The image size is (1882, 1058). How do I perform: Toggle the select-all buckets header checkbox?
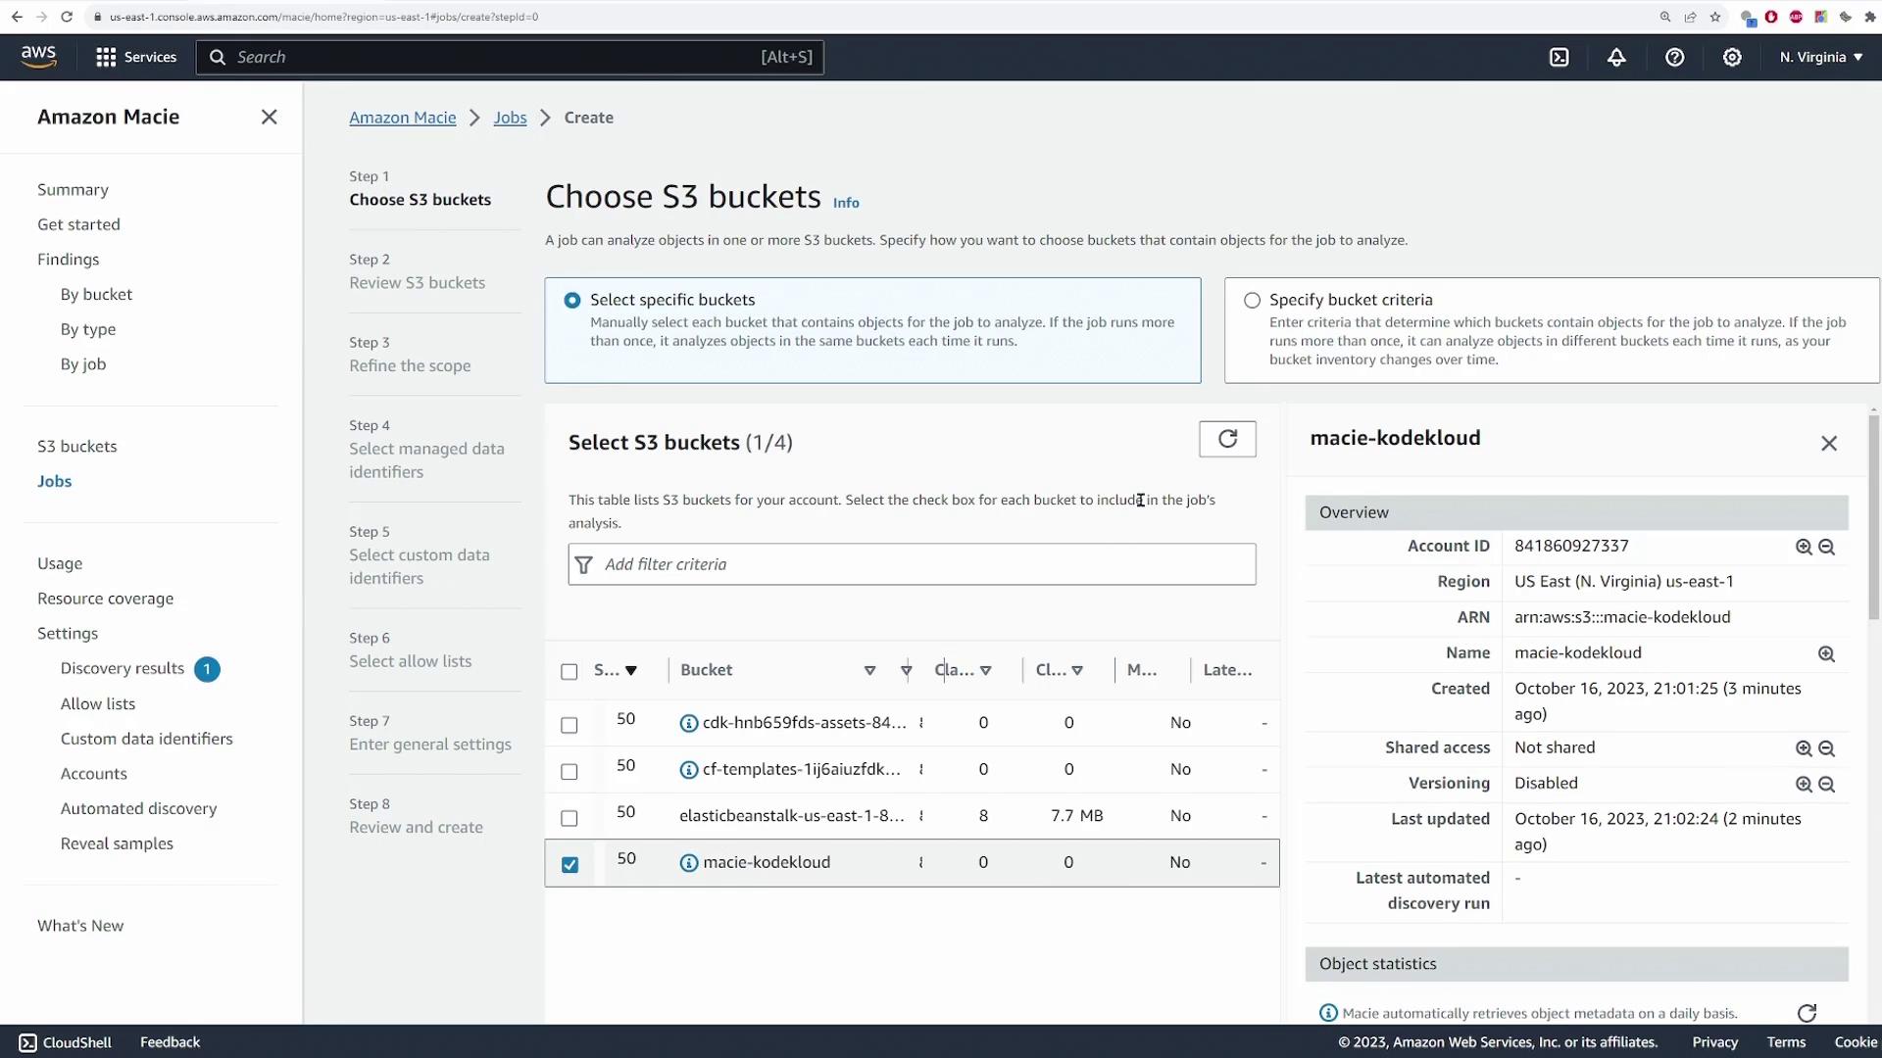(570, 671)
